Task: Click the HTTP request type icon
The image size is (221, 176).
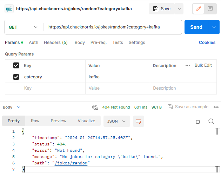Action: 9,9
